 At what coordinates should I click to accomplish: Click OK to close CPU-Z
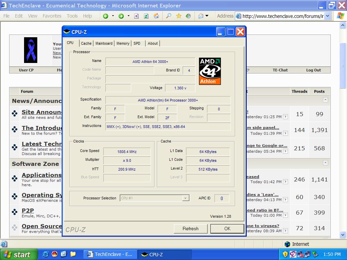(x=227, y=229)
